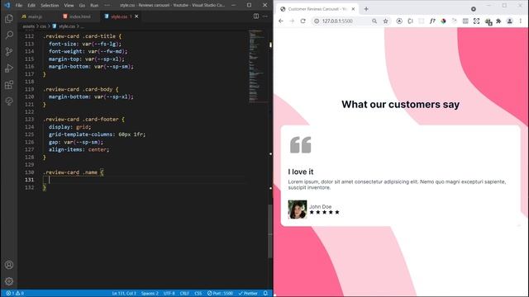This screenshot has height=297, width=529.
Task: Click the '.review-card .name {' selector line
Action: 74,172
